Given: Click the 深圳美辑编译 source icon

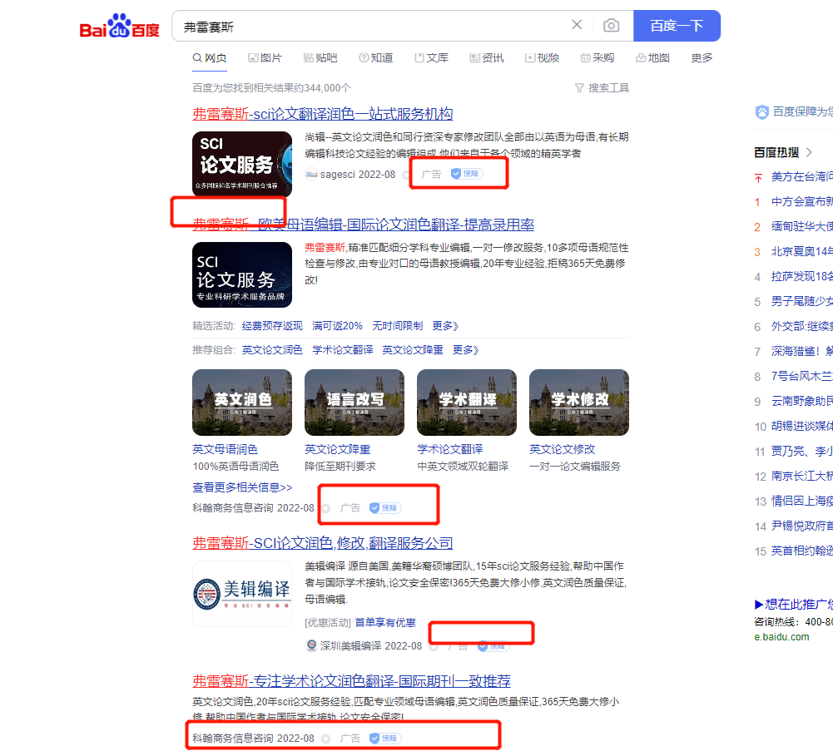Looking at the screenshot, I should coord(312,645).
